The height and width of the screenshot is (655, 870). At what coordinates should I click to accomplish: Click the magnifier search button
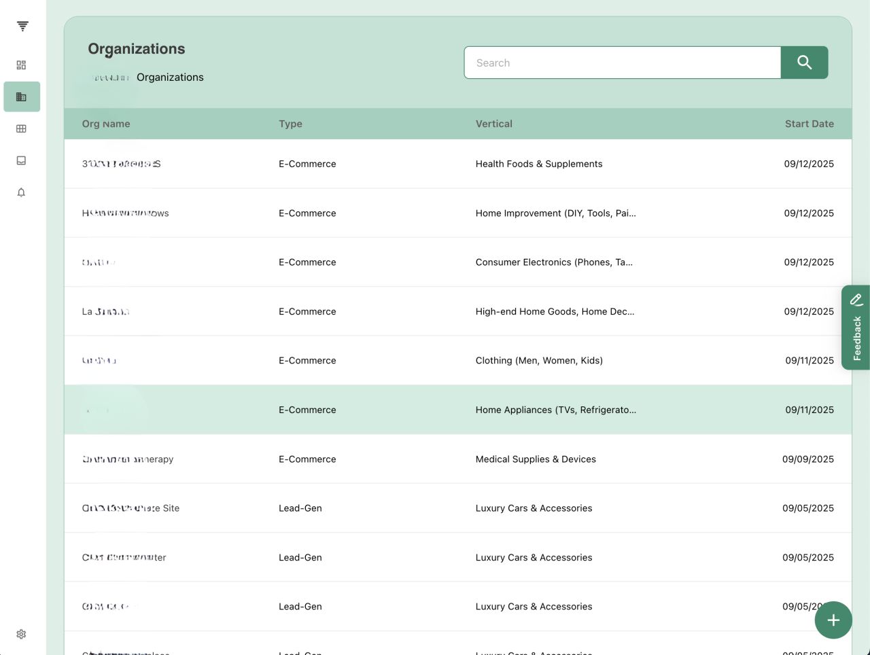(804, 63)
